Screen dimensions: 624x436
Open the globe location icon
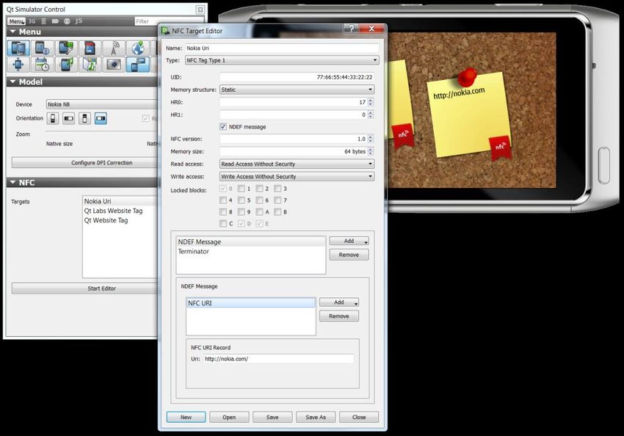click(138, 48)
